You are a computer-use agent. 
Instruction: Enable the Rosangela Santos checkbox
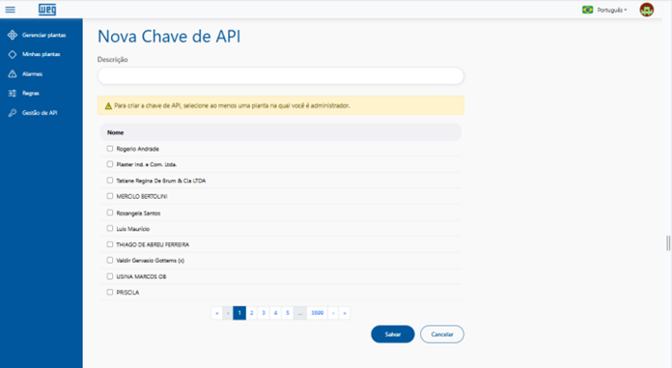point(110,212)
